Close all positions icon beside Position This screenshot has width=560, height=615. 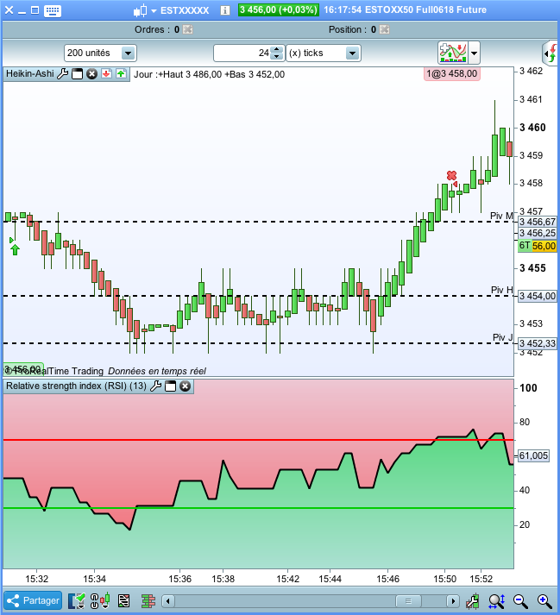(385, 29)
